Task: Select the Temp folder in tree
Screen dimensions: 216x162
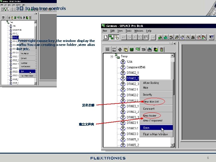Action: click(x=124, y=56)
